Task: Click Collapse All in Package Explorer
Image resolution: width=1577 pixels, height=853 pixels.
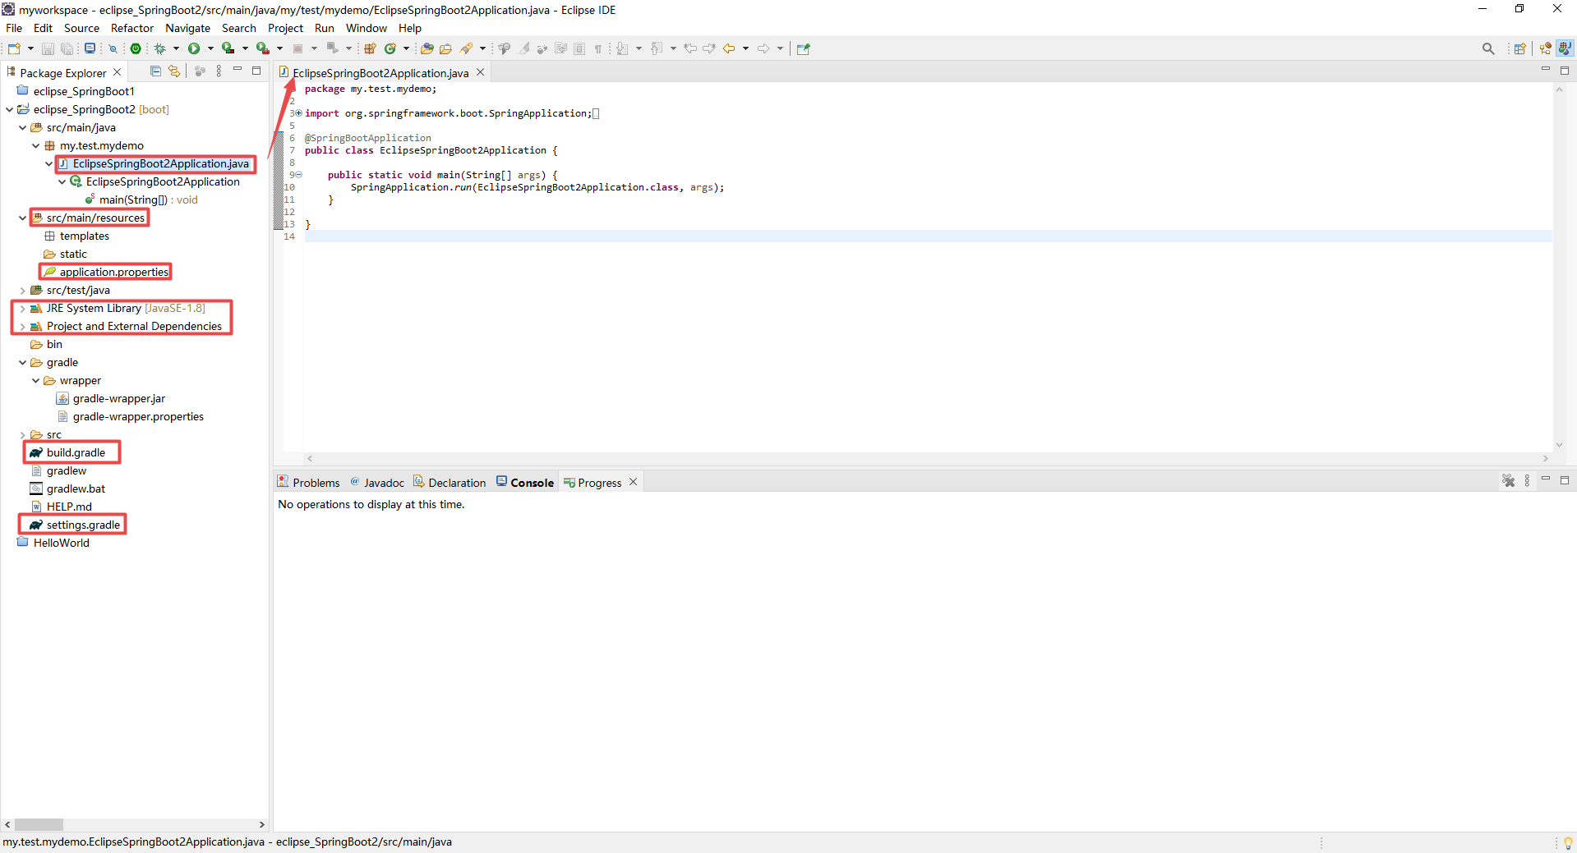Action: coord(155,71)
